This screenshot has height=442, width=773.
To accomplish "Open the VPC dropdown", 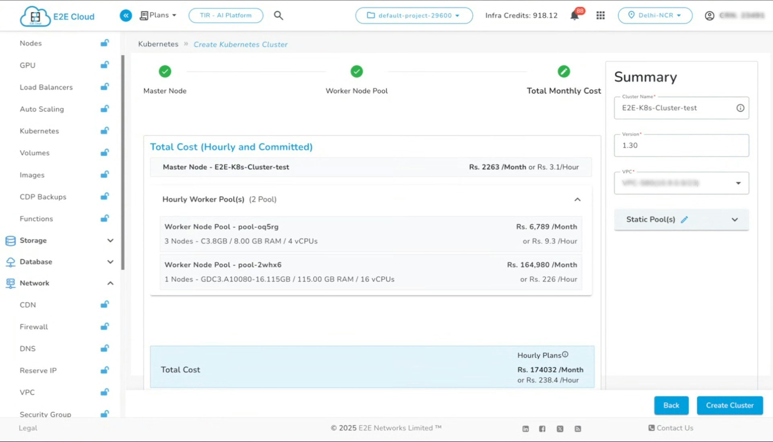I will click(x=681, y=183).
